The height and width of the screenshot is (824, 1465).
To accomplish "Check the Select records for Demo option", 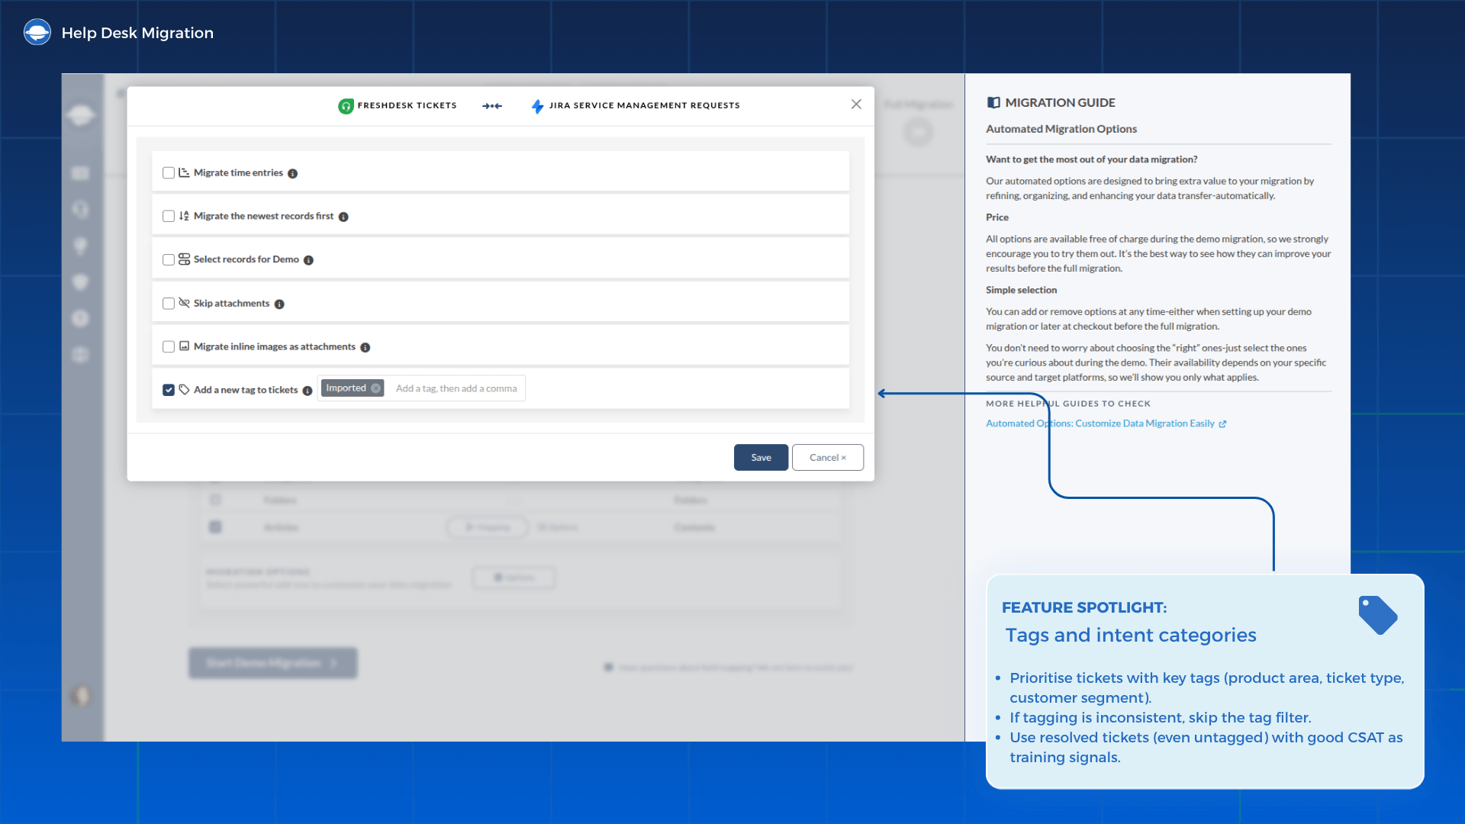I will tap(169, 260).
